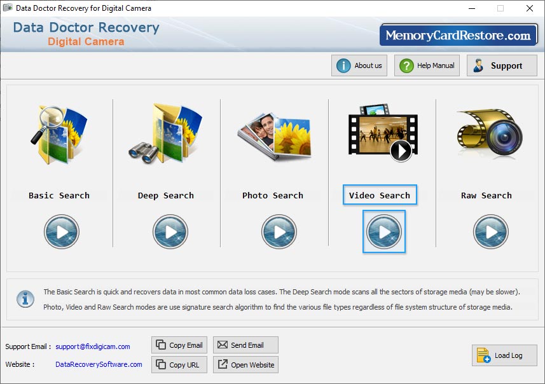This screenshot has width=545, height=384.
Task: Click the Photo Search stacked photos icon
Action: 275,137
